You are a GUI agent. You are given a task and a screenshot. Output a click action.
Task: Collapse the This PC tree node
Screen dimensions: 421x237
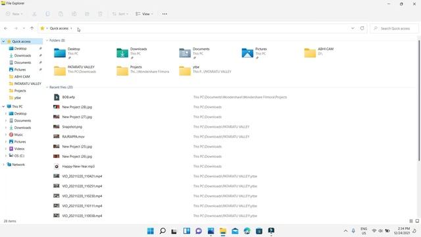(3, 107)
